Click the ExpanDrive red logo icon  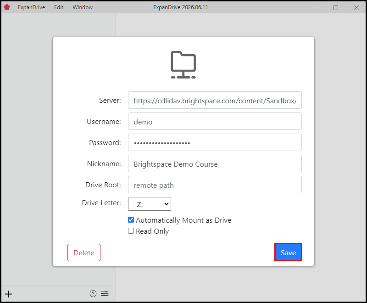pyautogui.click(x=7, y=7)
